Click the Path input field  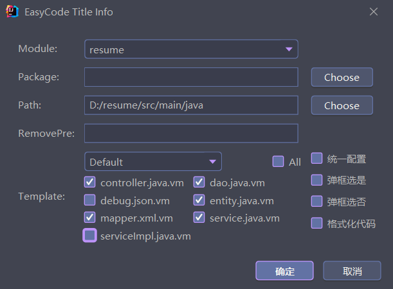point(191,105)
